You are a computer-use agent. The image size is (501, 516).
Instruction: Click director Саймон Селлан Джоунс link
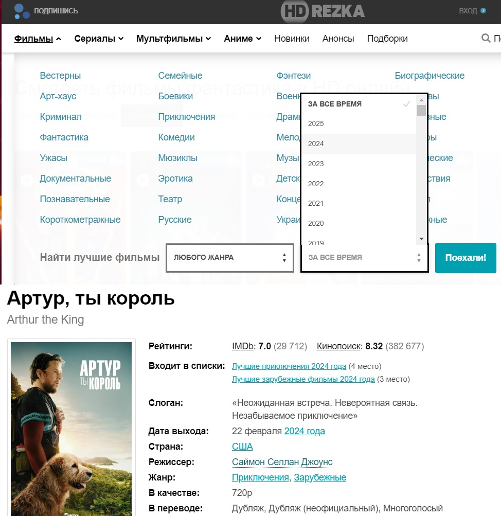click(282, 462)
